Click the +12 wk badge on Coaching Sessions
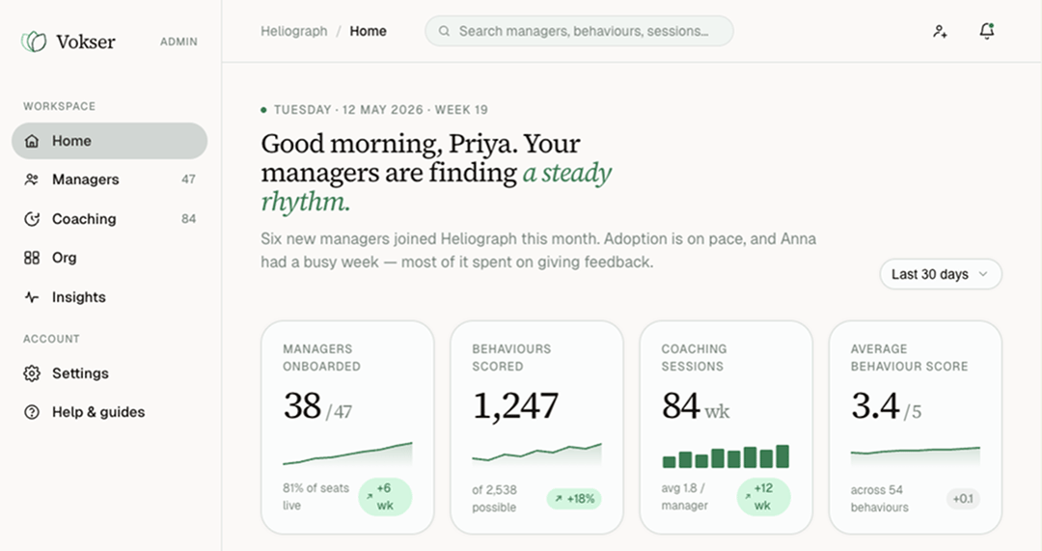 tap(763, 497)
